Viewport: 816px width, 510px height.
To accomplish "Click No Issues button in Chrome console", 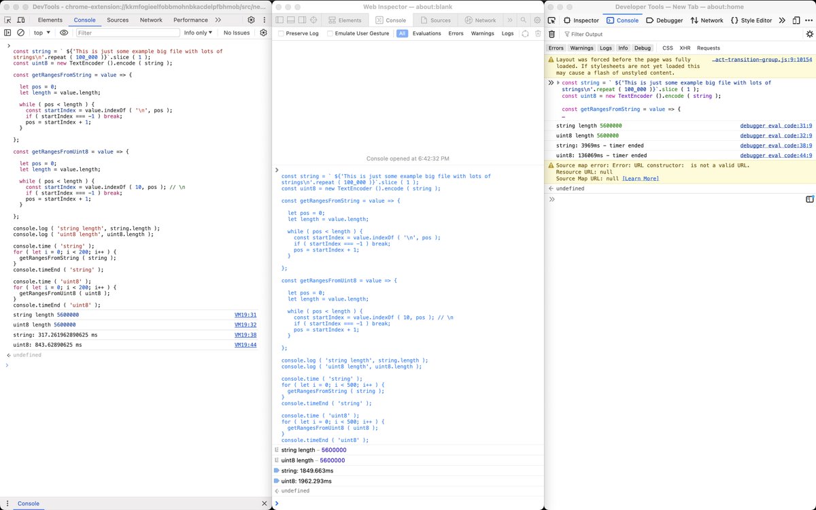I will coord(237,33).
